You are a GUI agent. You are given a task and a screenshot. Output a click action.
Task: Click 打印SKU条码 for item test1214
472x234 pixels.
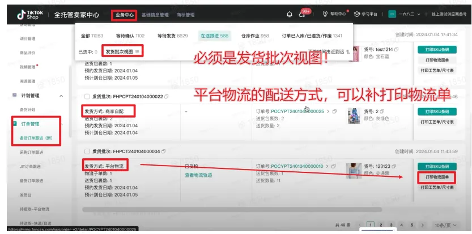(437, 50)
